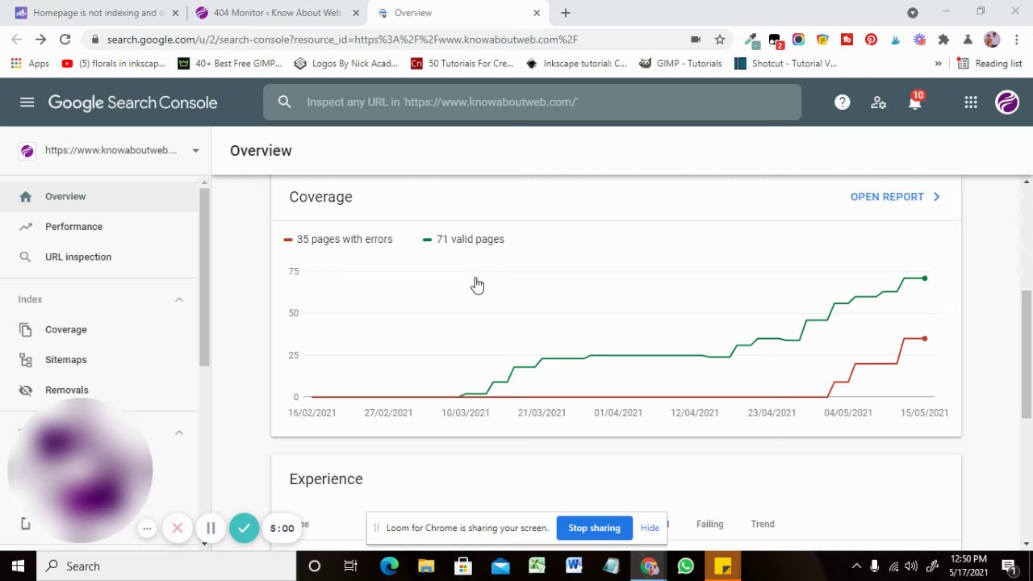Viewport: 1033px width, 581px height.
Task: Open the Google apps grid
Action: (971, 102)
